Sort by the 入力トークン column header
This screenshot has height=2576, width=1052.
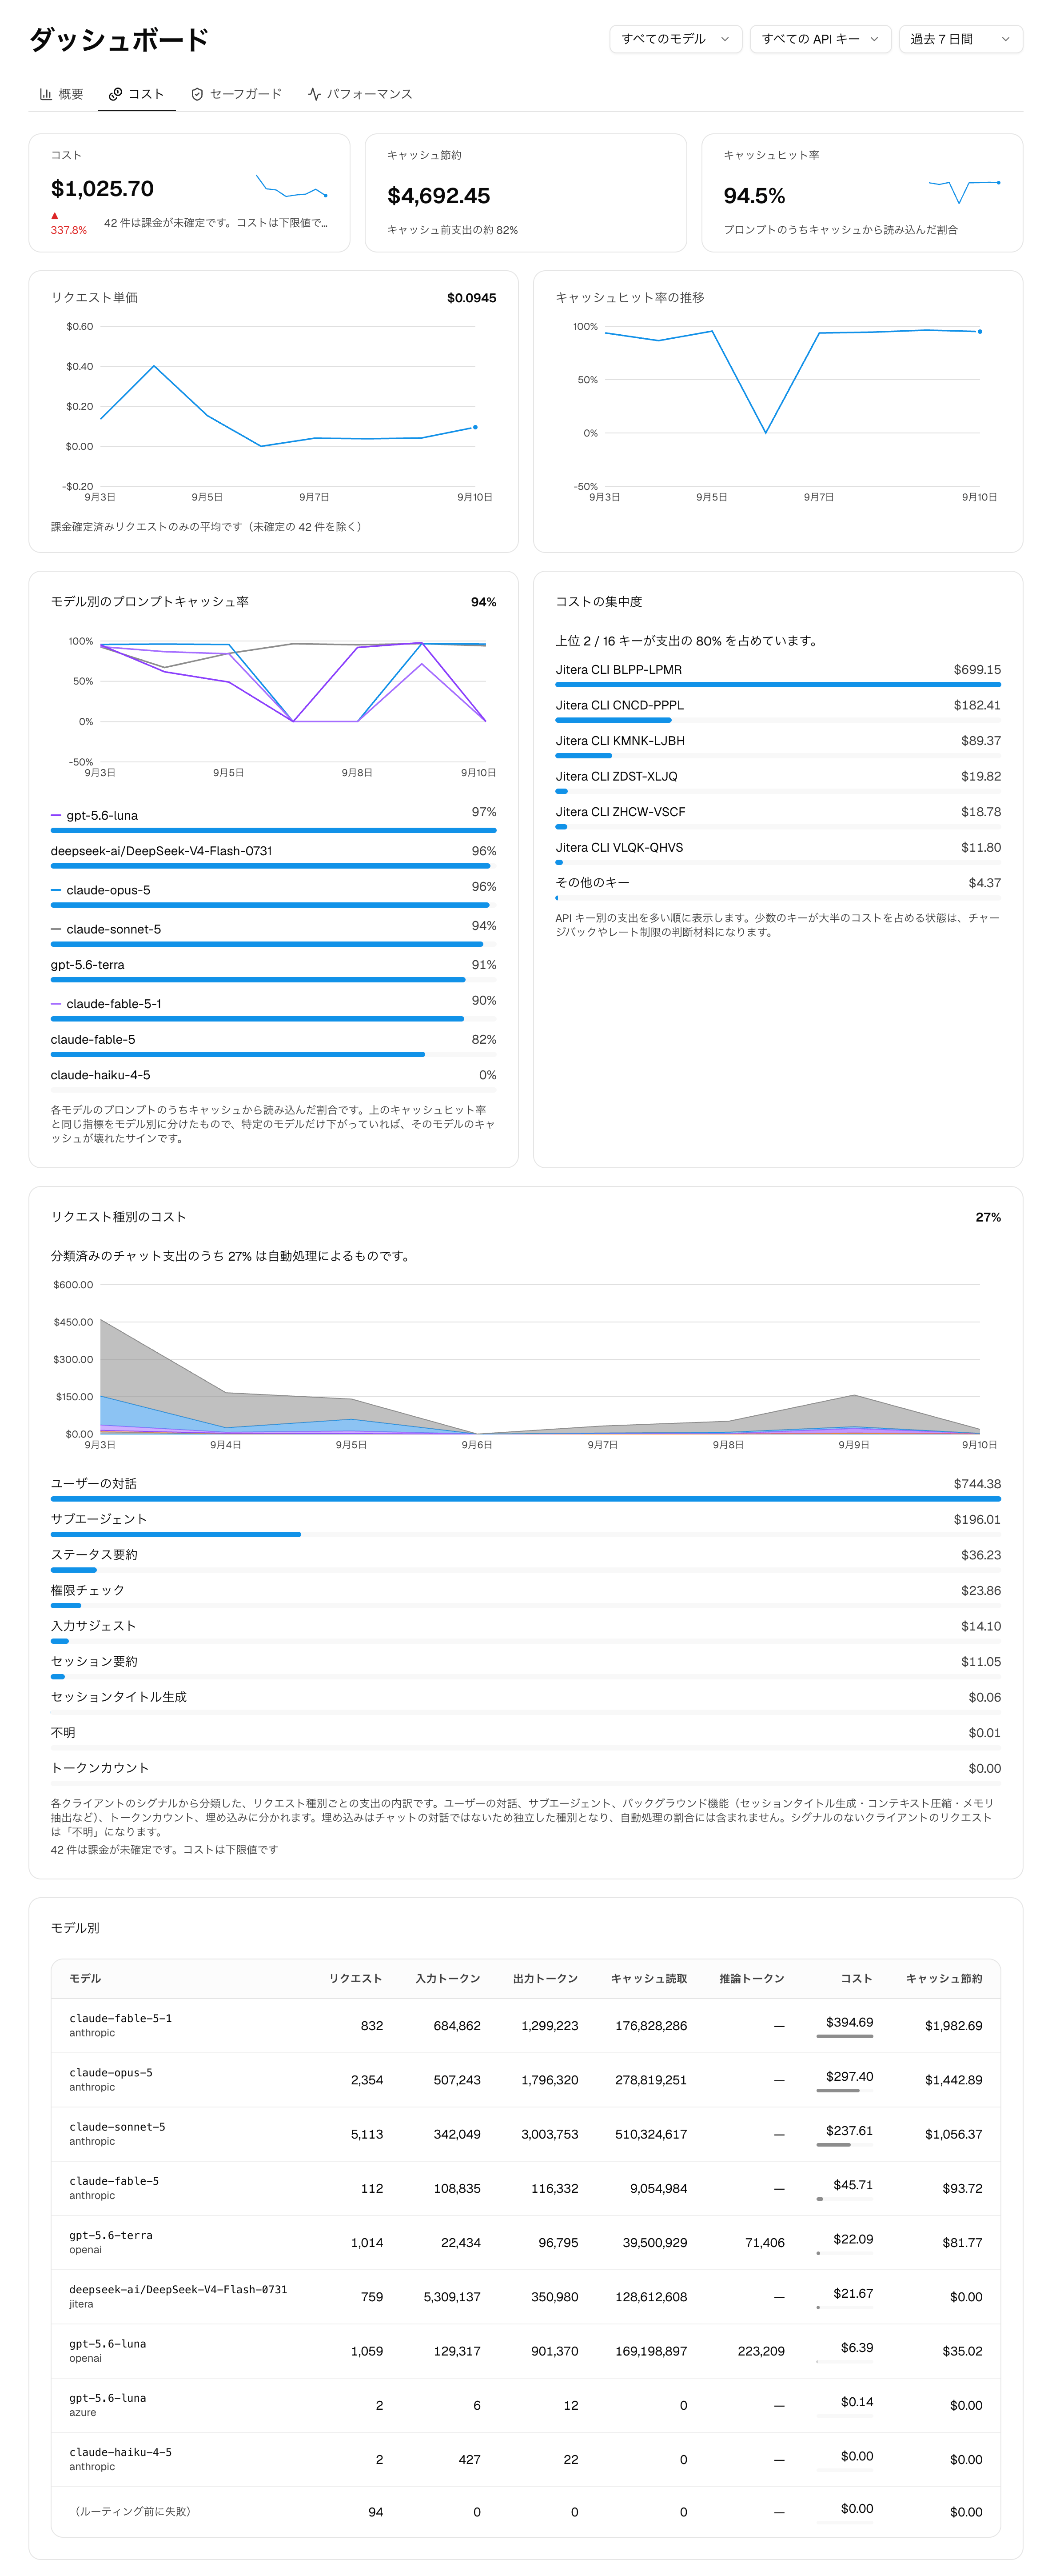point(447,1979)
